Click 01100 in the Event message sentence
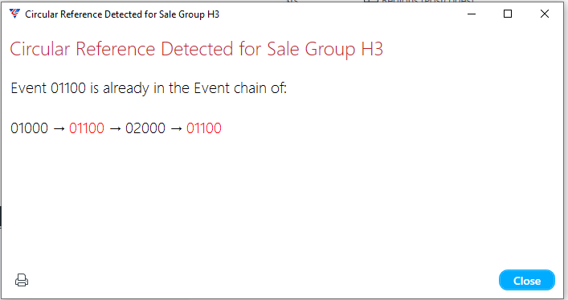Viewport: 568px width, 300px height. coord(68,88)
